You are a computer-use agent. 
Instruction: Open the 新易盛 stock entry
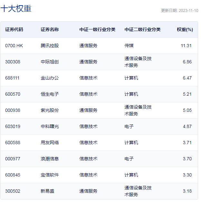tap(47, 191)
